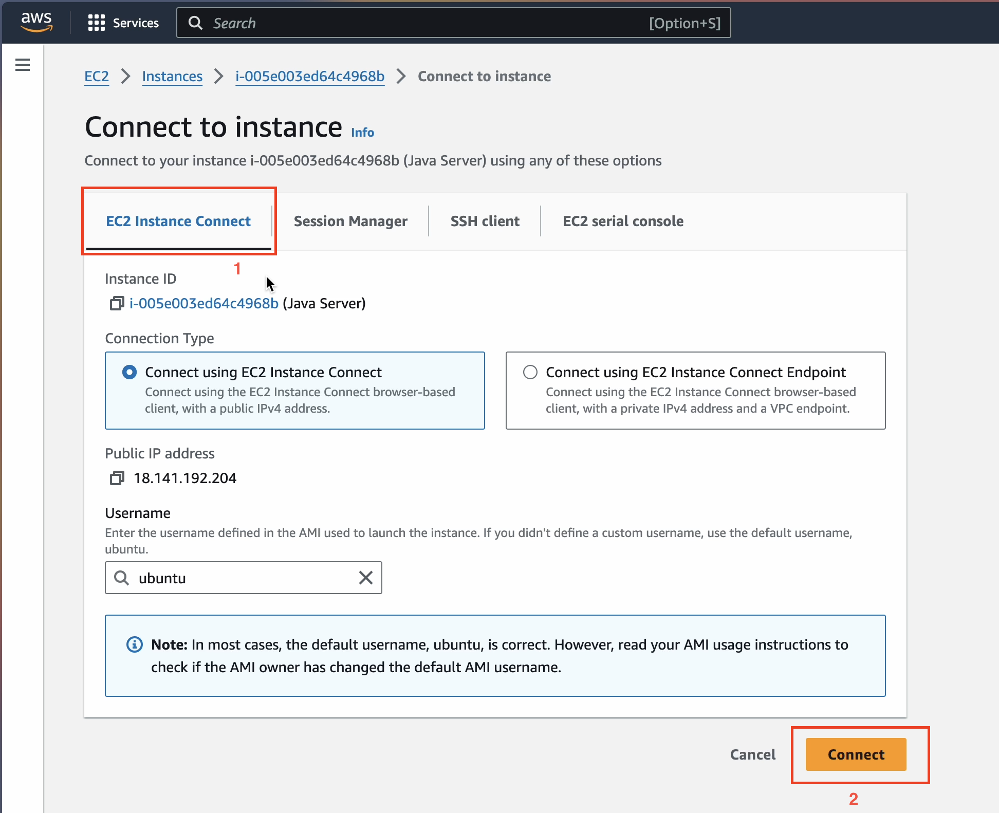Select Connect using EC2 Instance Connect
Image resolution: width=999 pixels, height=813 pixels.
pyautogui.click(x=129, y=372)
